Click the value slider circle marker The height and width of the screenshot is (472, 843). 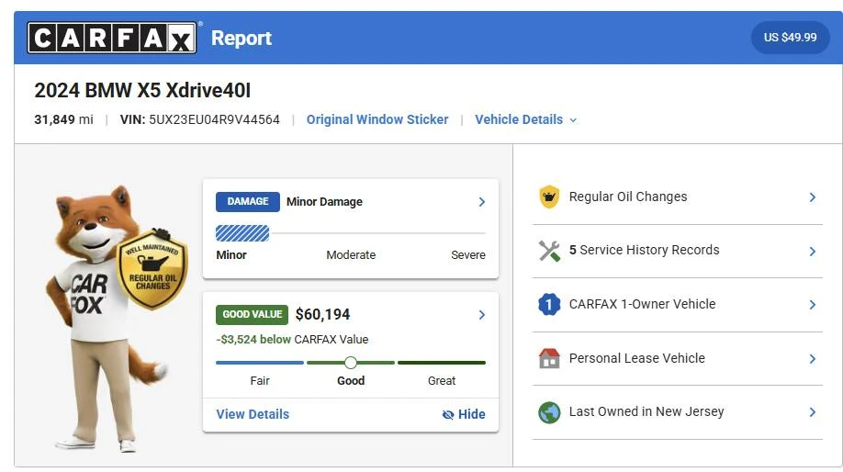click(x=351, y=363)
